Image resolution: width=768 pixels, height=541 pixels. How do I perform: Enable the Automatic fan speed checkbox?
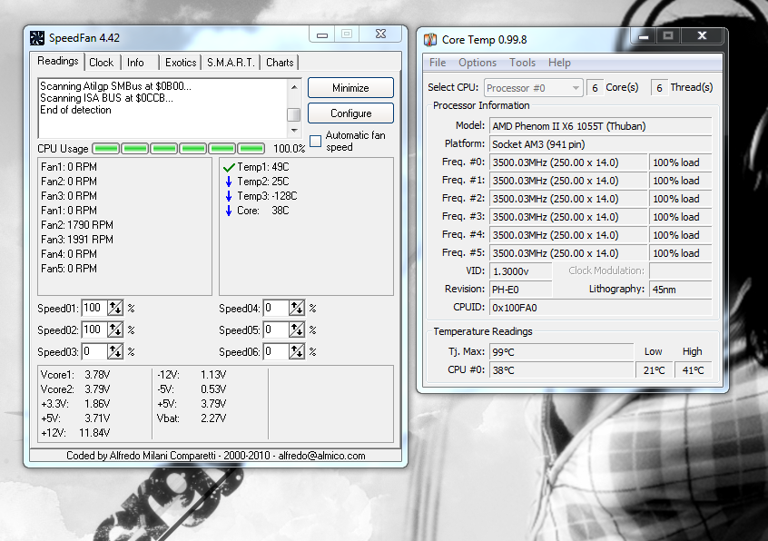[316, 141]
